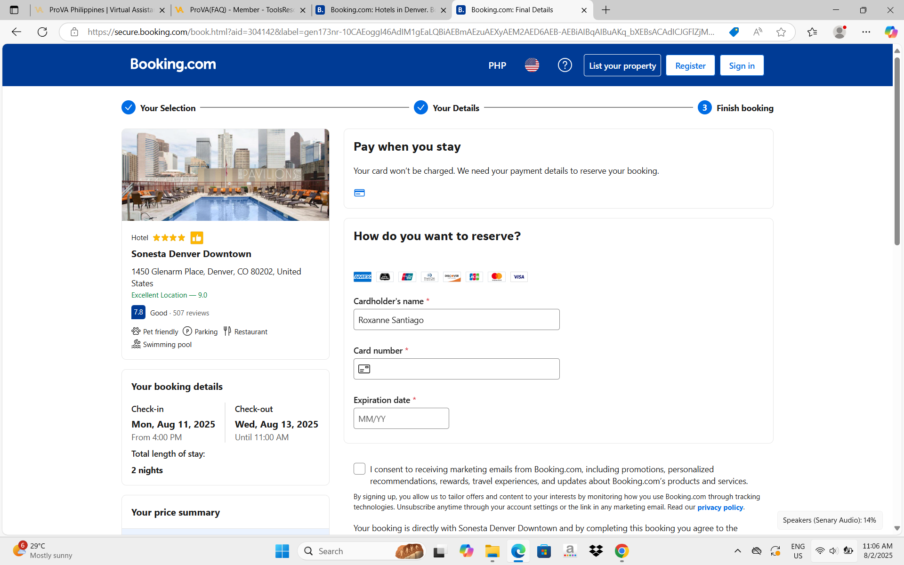Click the page vertical scrollbar

coord(897,151)
